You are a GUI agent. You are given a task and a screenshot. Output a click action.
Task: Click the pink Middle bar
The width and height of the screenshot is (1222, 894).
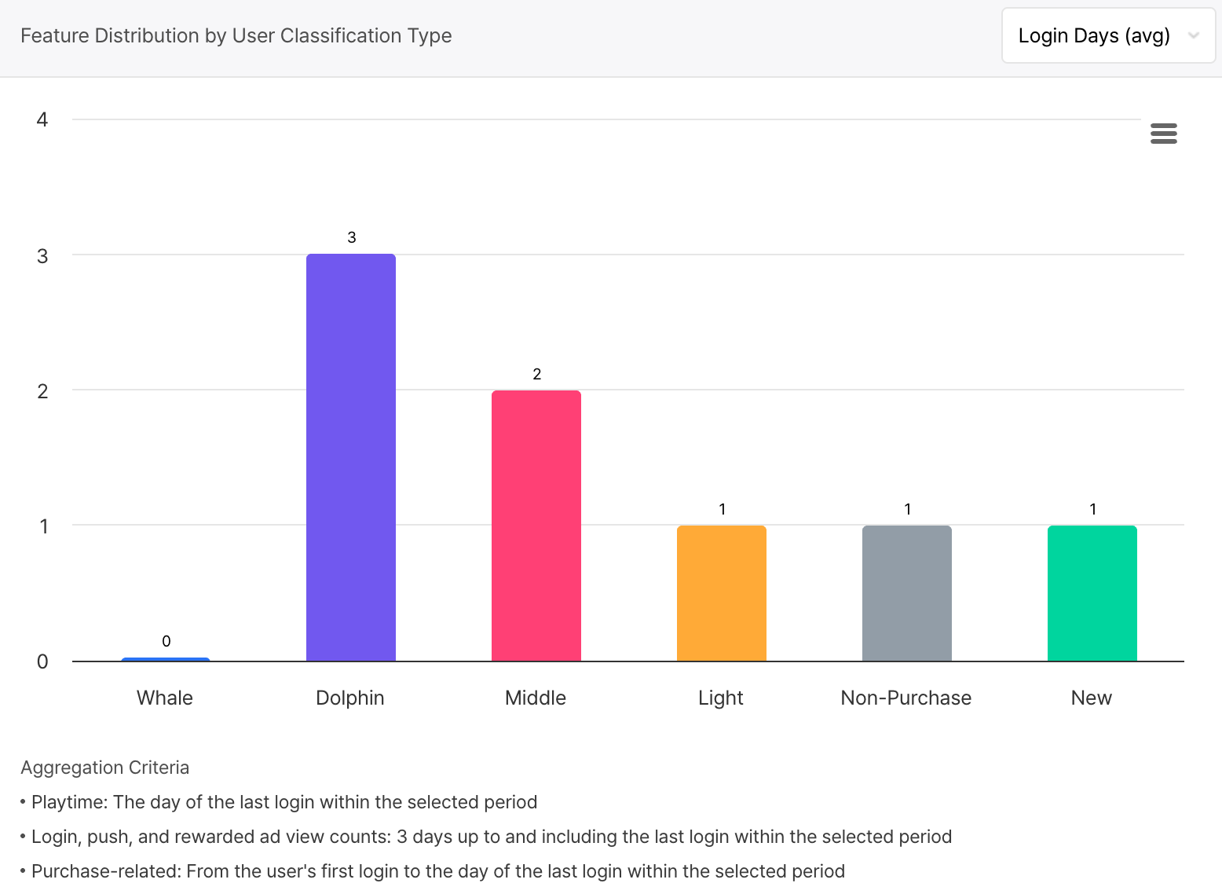536,526
